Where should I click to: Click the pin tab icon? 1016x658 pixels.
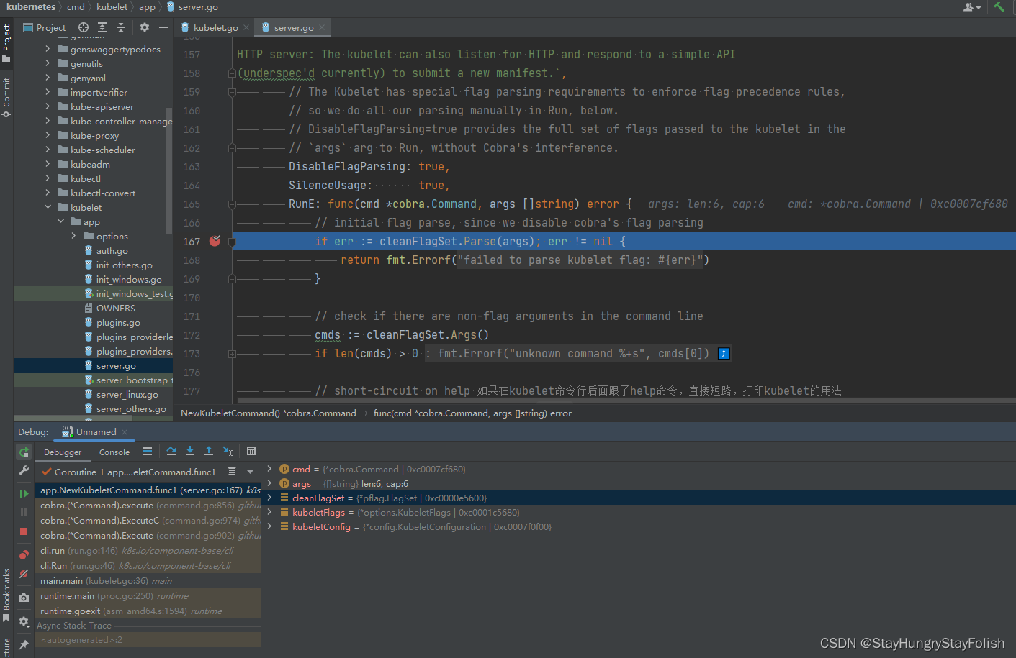click(x=24, y=644)
